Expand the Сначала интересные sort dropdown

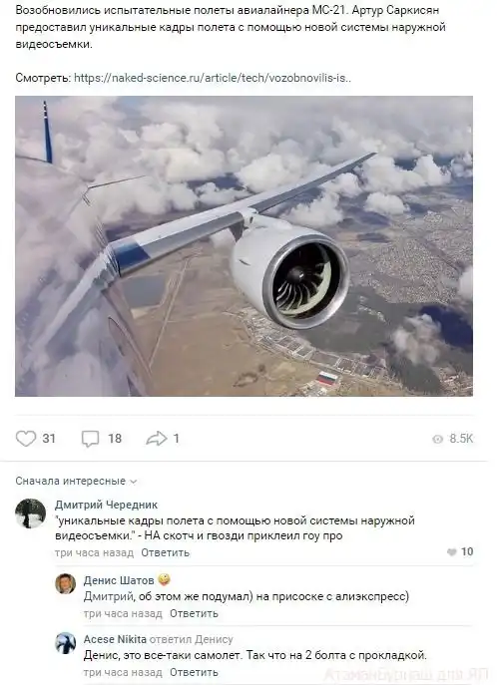pos(76,481)
